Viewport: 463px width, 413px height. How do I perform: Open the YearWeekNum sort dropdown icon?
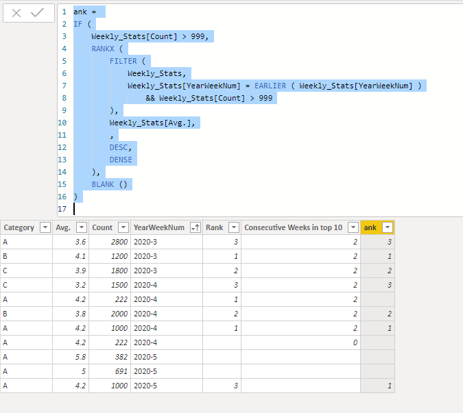tap(195, 227)
